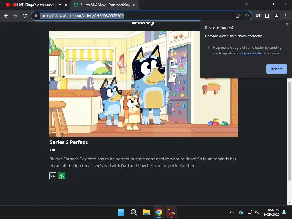This screenshot has width=292, height=219.
Task: Open the media control playlist icon
Action: [258, 16]
